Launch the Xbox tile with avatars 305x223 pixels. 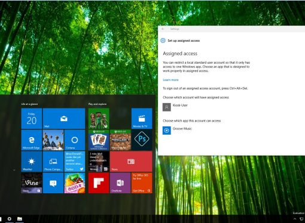pyautogui.click(x=99, y=119)
